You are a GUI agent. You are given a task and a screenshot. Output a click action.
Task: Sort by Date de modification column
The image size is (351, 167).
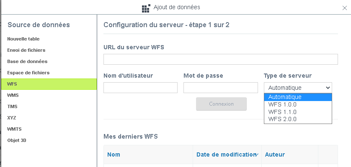tap(226, 154)
